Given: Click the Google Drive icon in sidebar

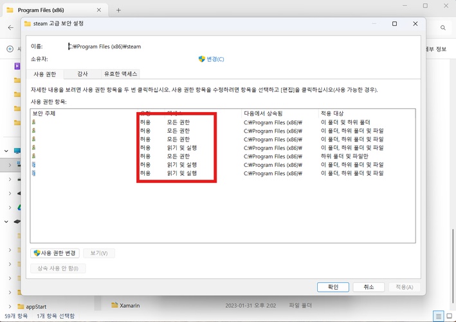Looking at the screenshot, I should click(x=19, y=207).
